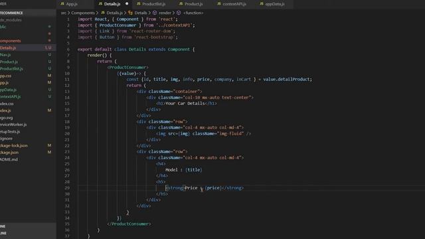
Task: Click the class symbol icon in breadcrumb
Action: click(130, 13)
